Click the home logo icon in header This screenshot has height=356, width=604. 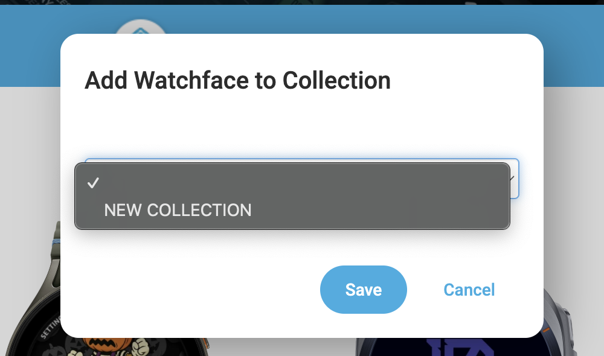141,29
